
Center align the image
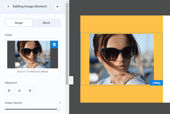coord(19,91)
